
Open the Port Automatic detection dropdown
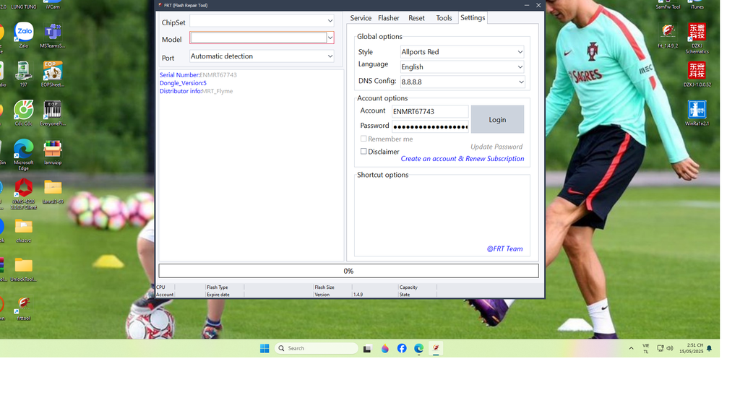click(262, 56)
